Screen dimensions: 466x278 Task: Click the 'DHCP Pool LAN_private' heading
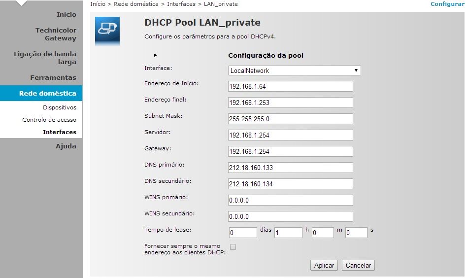(202, 23)
